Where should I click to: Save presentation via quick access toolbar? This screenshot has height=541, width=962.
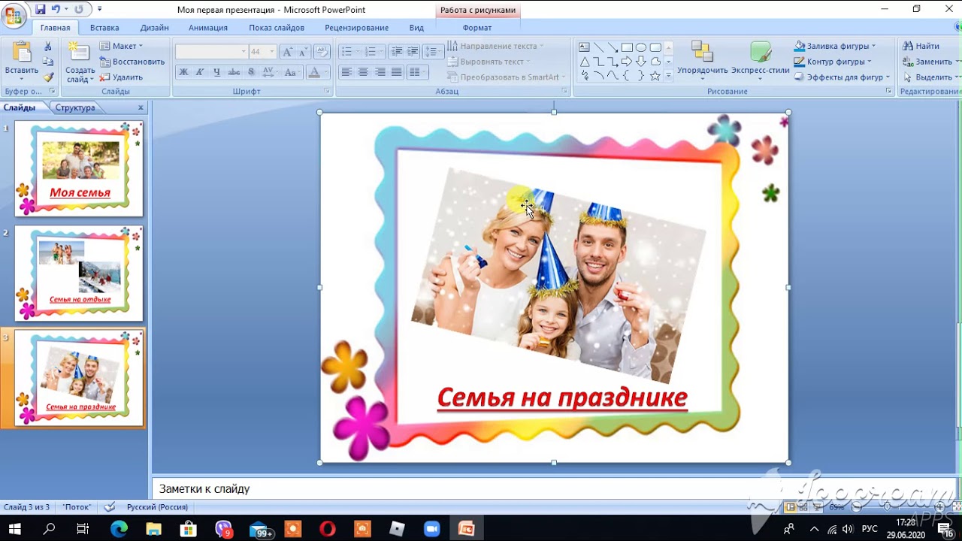click(40, 9)
